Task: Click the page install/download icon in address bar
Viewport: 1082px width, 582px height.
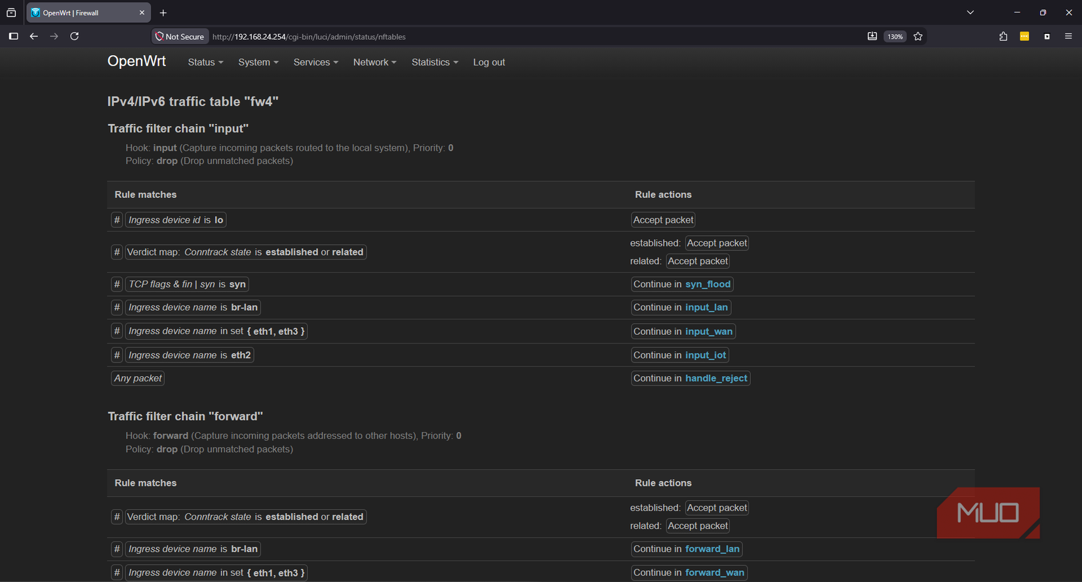Action: 872,37
